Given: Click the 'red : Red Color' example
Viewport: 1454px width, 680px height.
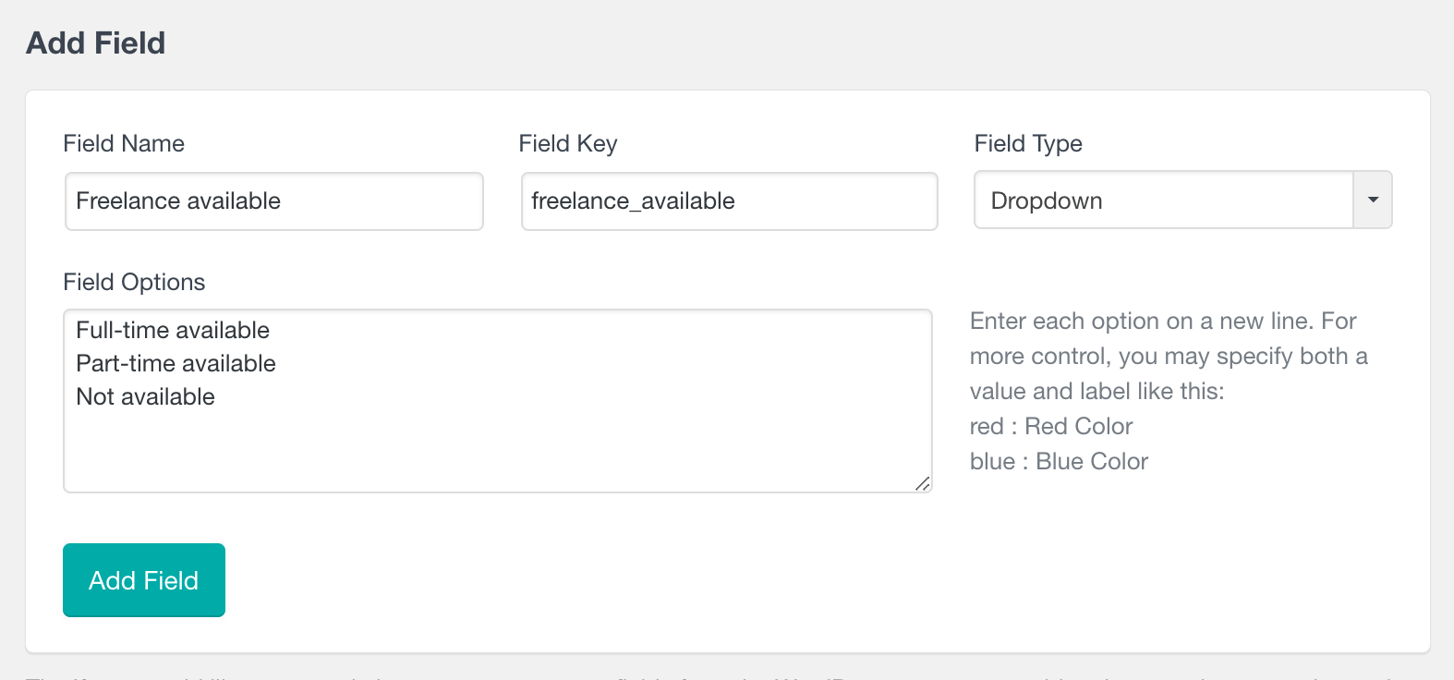Looking at the screenshot, I should [x=1051, y=426].
